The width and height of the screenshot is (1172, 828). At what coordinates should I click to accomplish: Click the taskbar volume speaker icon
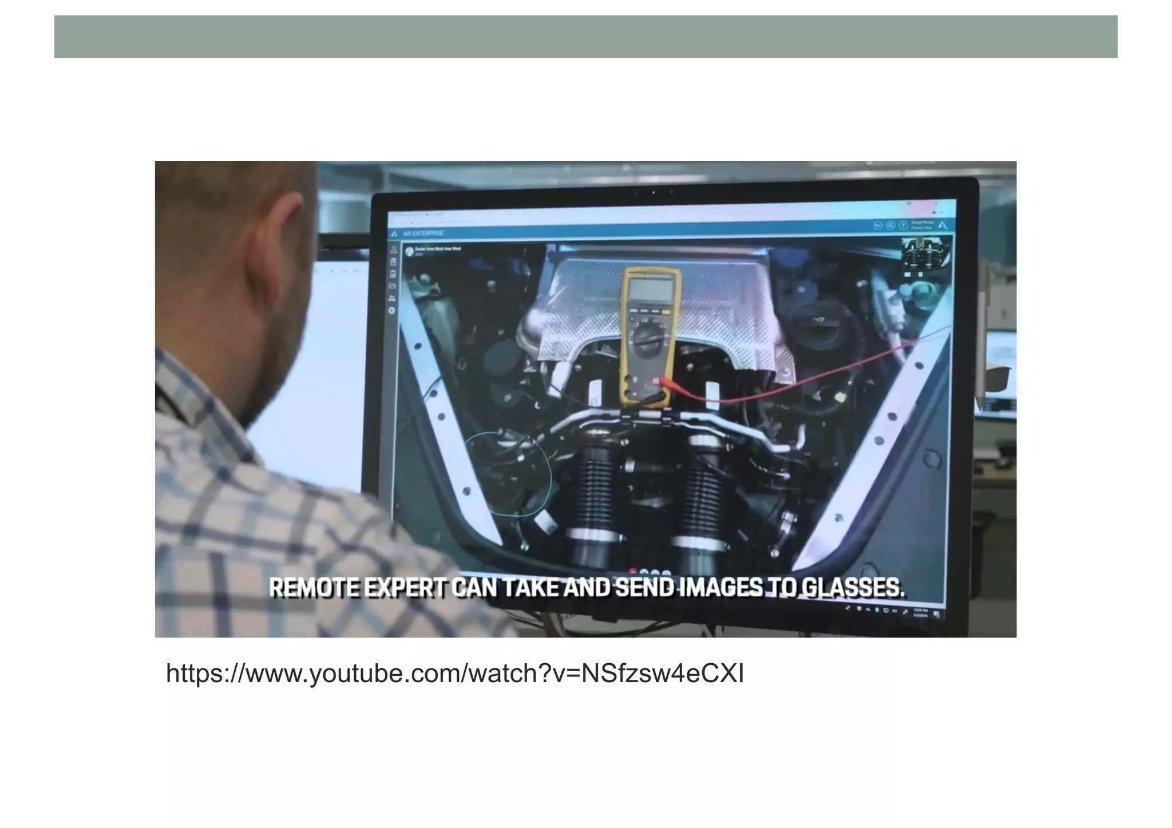pyautogui.click(x=894, y=611)
